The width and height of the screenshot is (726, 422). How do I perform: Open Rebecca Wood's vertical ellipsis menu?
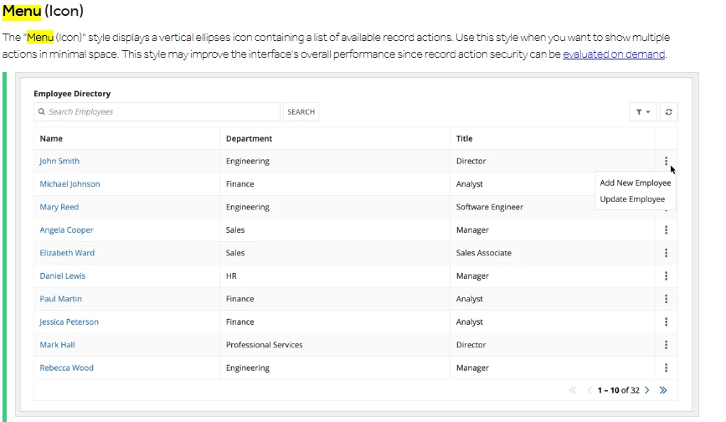click(666, 368)
